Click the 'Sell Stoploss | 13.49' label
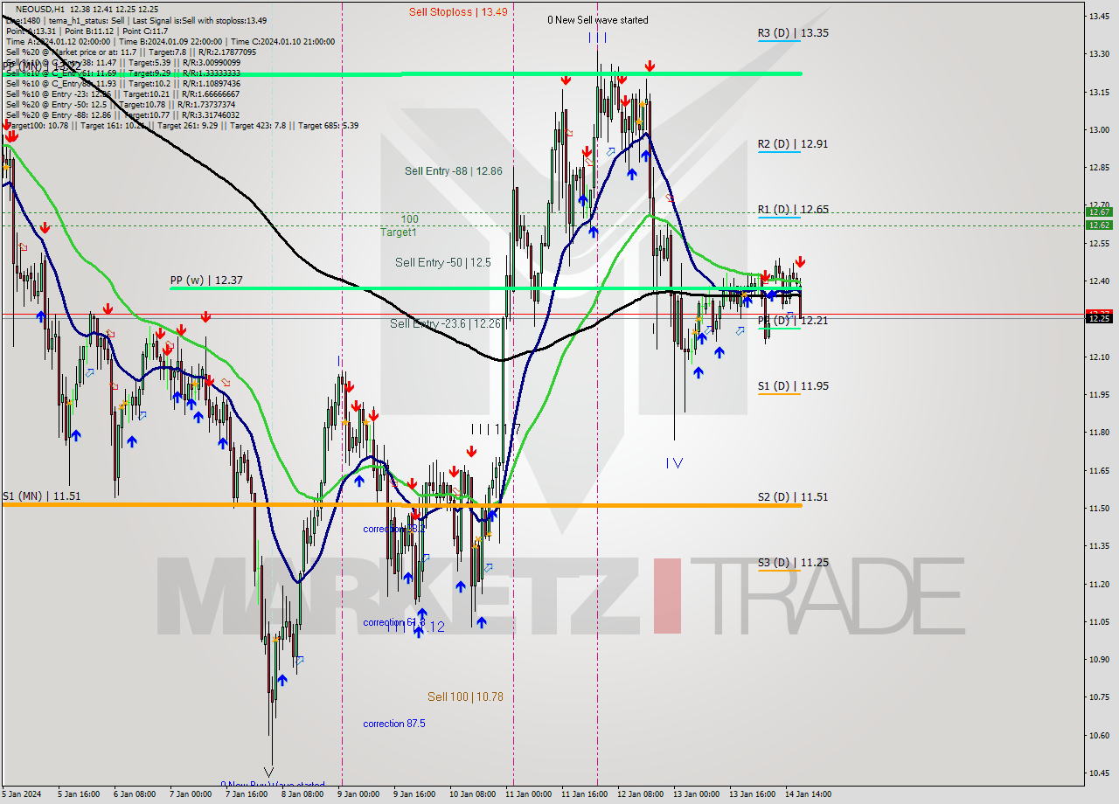The image size is (1119, 804). [x=458, y=12]
